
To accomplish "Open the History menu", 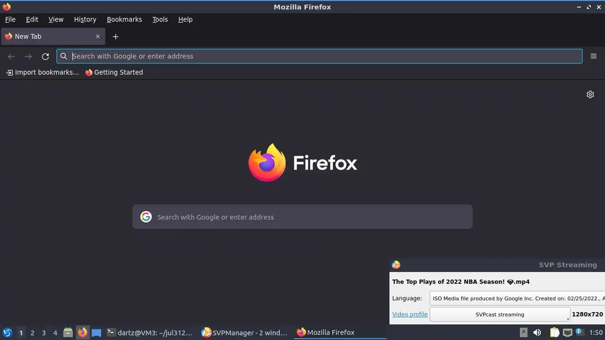I will click(85, 19).
